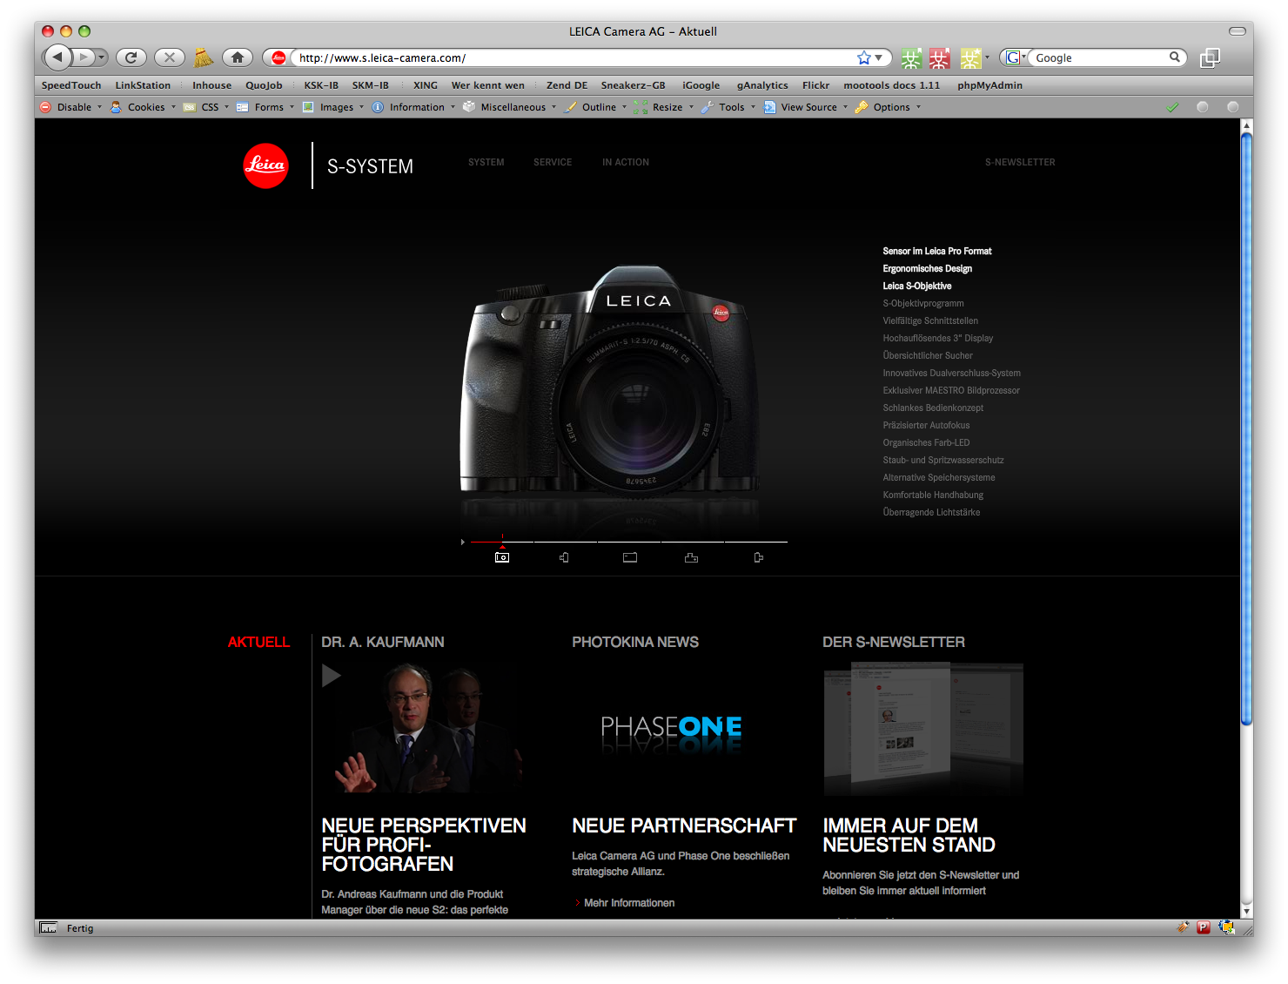Viewport: 1288px width, 984px height.
Task: Click the Leica site favicon in address bar
Action: (x=278, y=58)
